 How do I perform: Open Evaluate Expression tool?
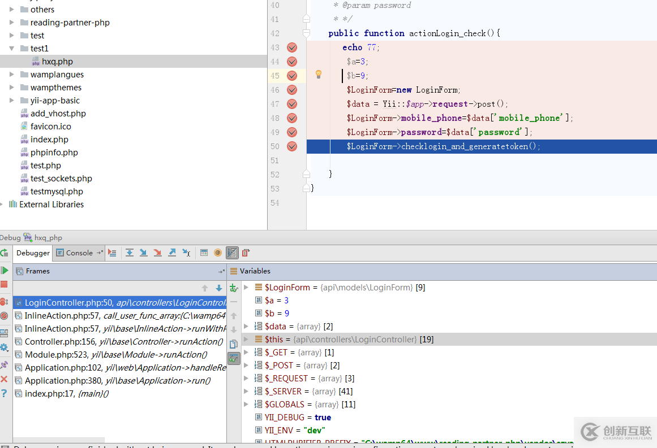204,253
